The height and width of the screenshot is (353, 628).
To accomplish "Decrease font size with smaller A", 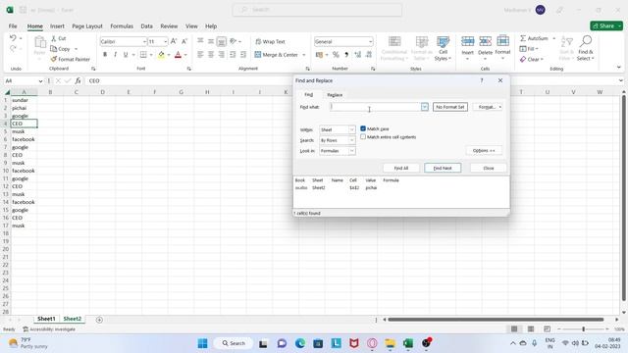I will pos(184,41).
